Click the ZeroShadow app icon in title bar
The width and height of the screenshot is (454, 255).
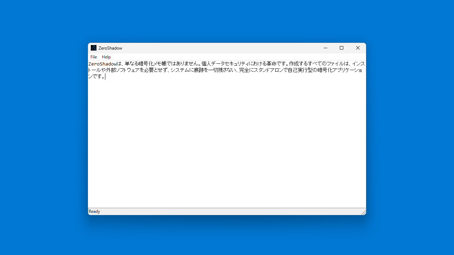(94, 48)
